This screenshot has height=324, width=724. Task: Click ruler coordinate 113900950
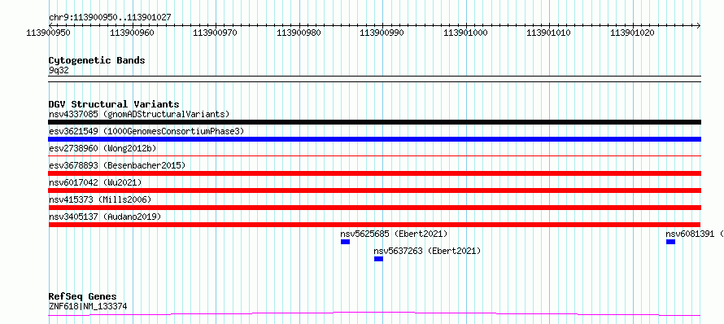coord(49,33)
